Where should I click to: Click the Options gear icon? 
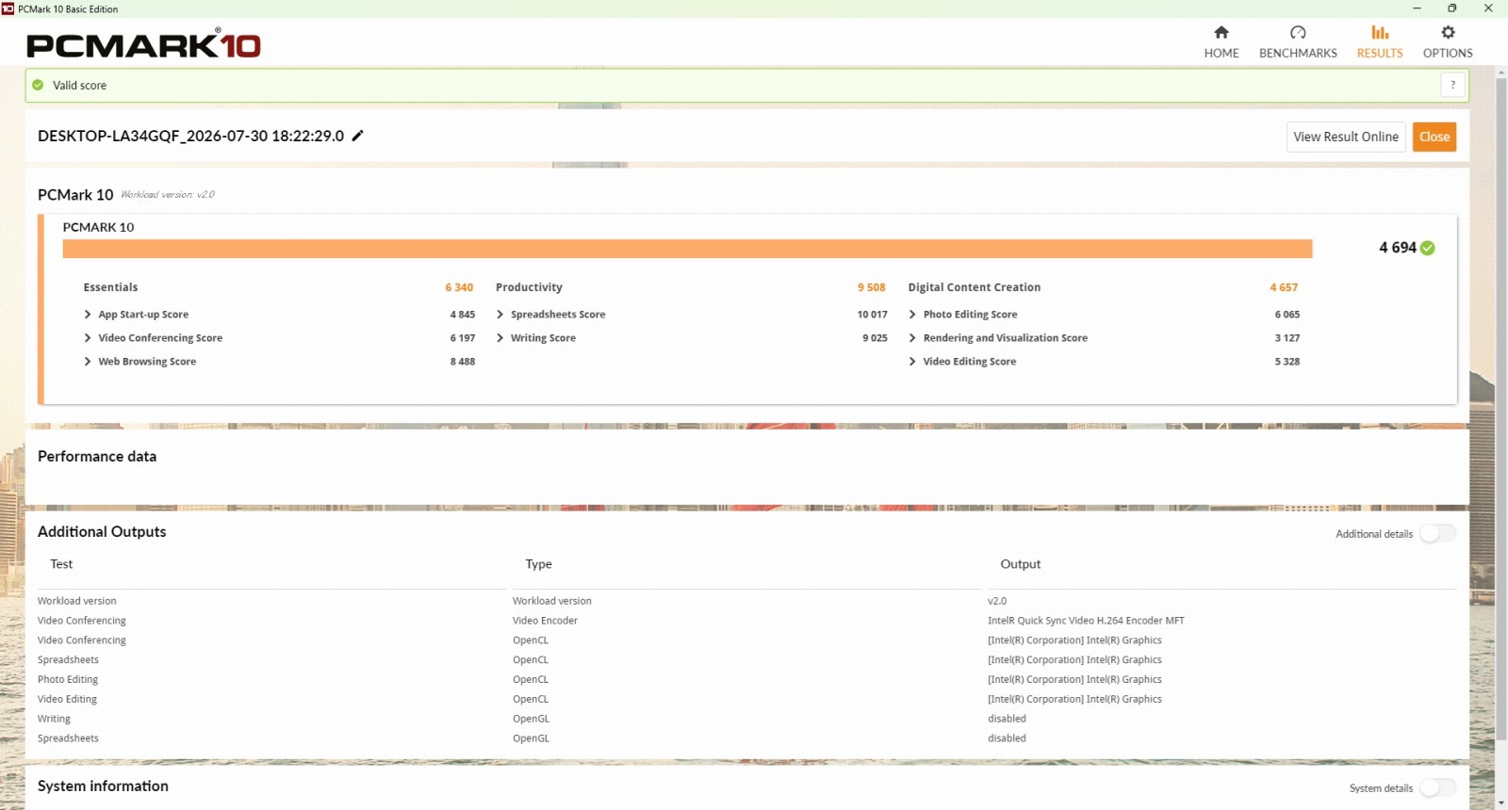(x=1448, y=32)
